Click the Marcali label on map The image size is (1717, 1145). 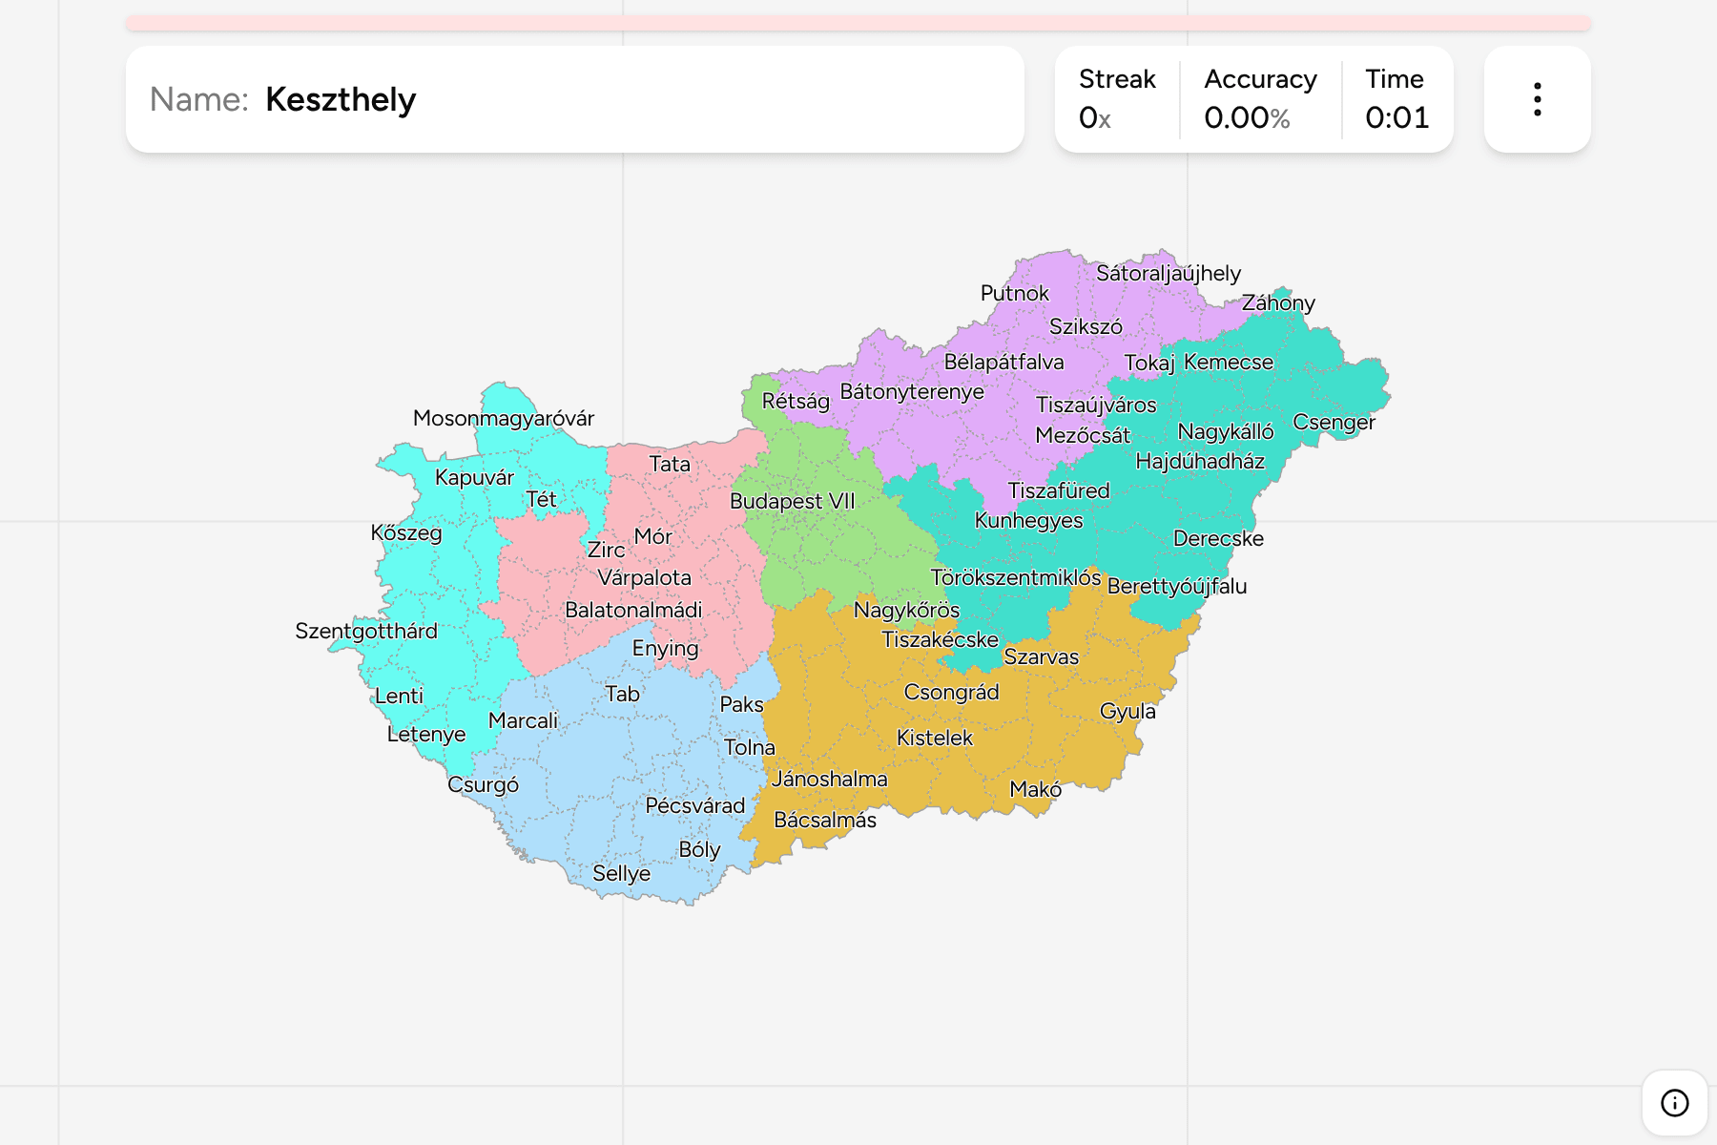click(x=523, y=720)
